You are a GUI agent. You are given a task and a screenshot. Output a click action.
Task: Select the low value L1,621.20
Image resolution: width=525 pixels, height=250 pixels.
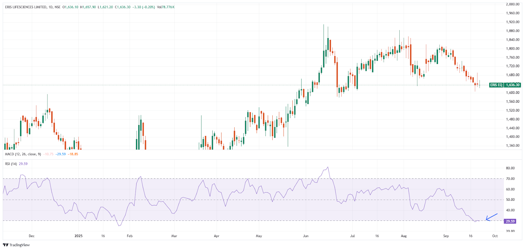(105, 7)
